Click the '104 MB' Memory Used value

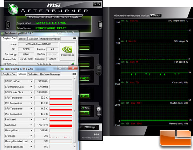point(41,130)
